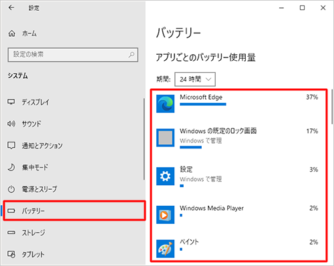Open 集中モード settings page
The height and width of the screenshot is (266, 334).
click(35, 167)
